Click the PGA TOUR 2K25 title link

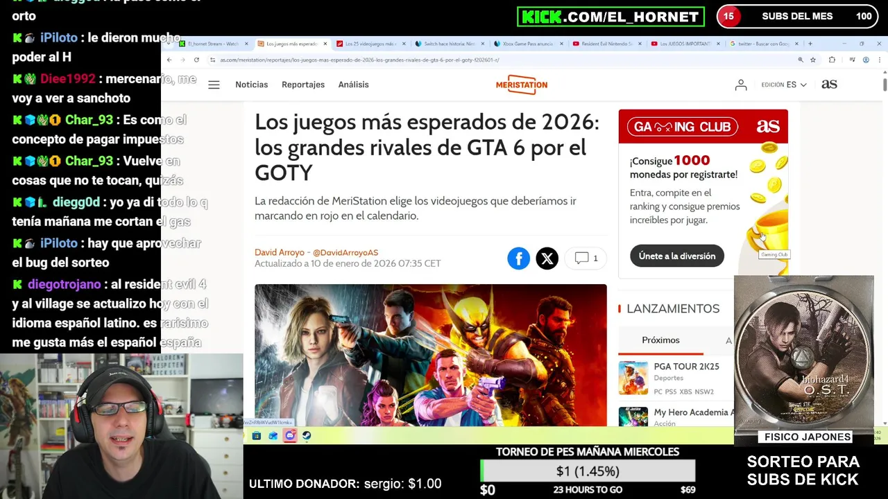(686, 367)
